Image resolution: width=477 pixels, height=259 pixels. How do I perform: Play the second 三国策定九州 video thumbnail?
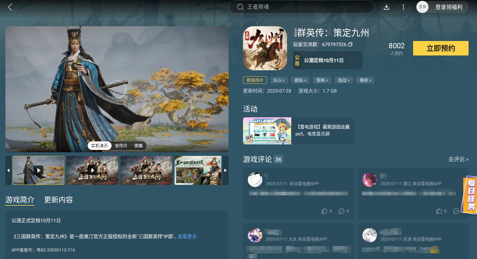92,170
